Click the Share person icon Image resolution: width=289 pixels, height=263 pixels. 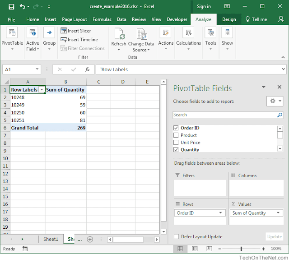pyautogui.click(x=281, y=19)
